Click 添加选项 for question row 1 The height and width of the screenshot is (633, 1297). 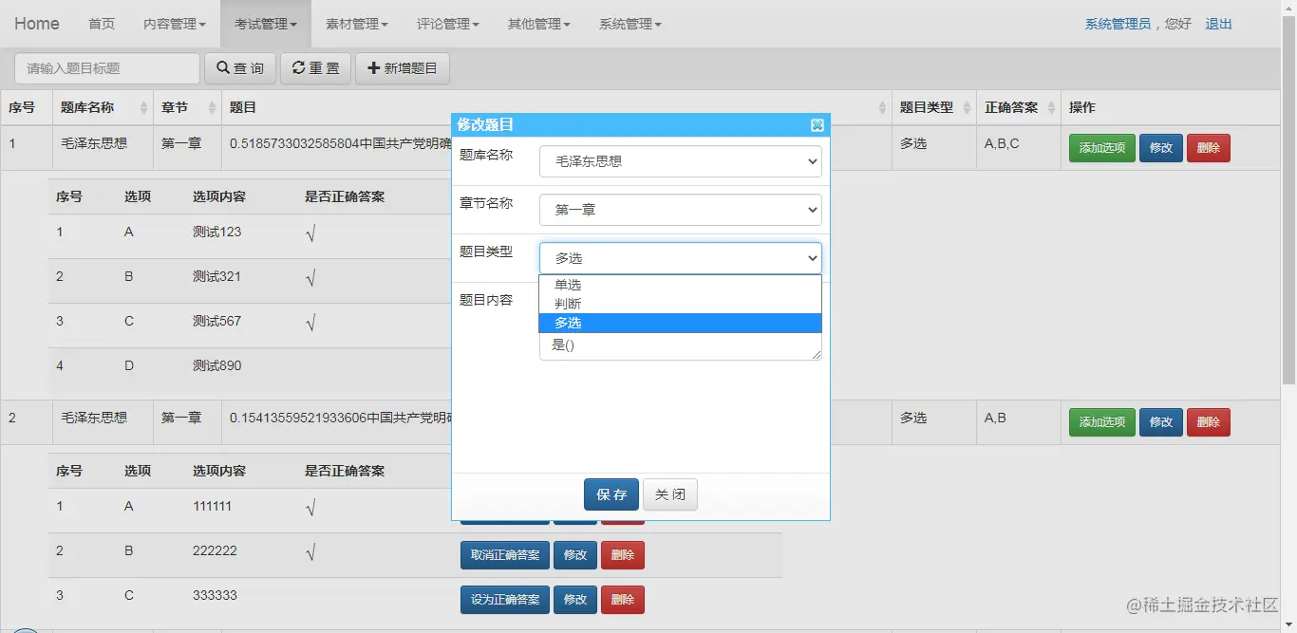(x=1102, y=148)
